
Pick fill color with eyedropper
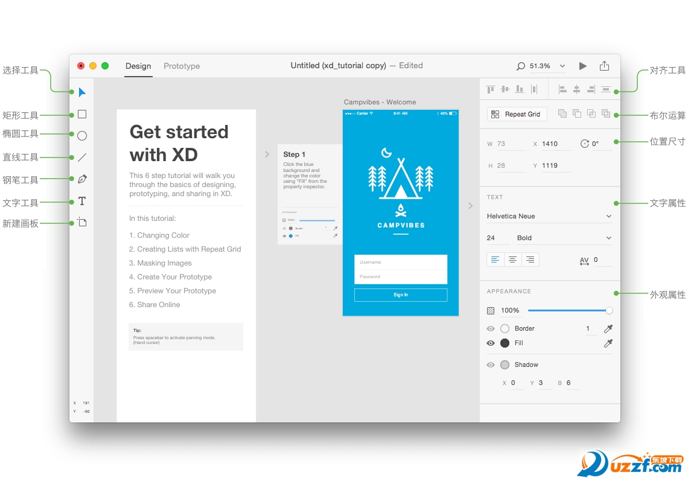(608, 343)
